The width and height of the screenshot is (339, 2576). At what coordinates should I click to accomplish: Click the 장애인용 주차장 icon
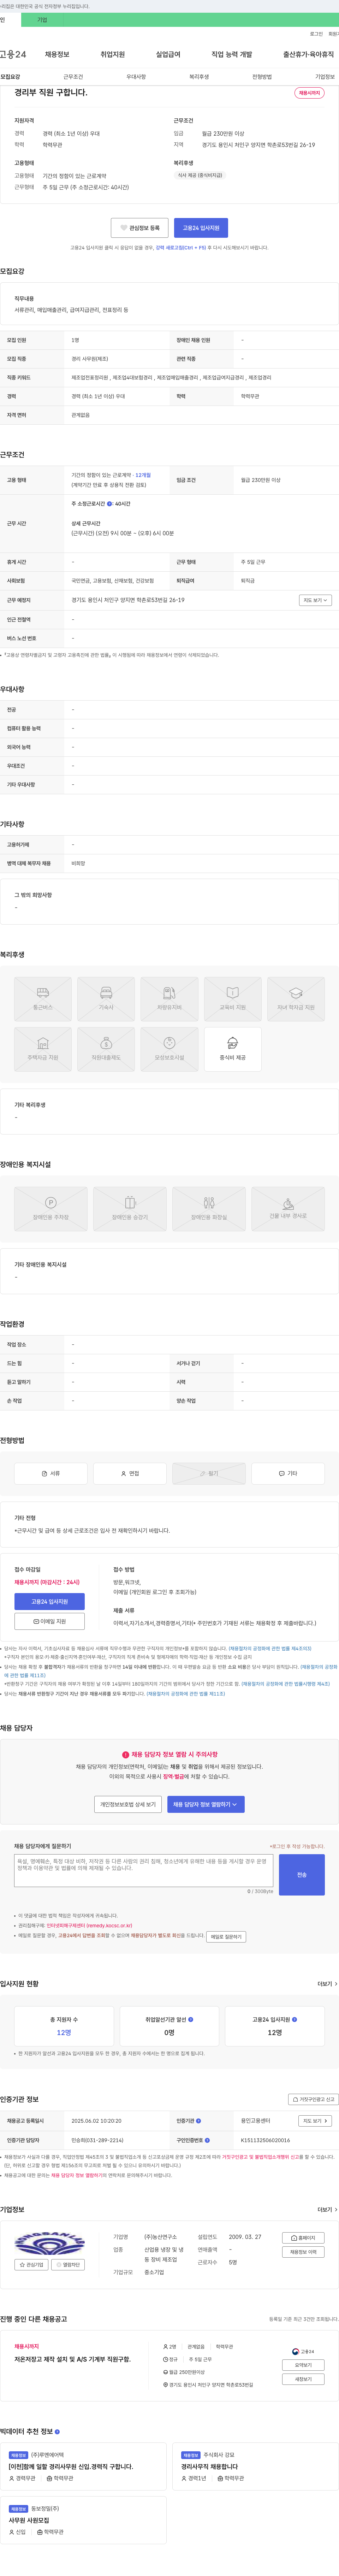tap(51, 1209)
